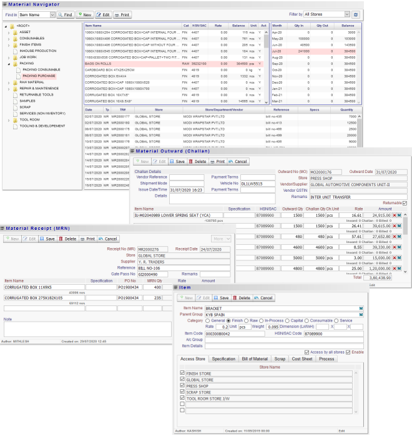Select SCRAP document icon in tree

(x=15, y=107)
